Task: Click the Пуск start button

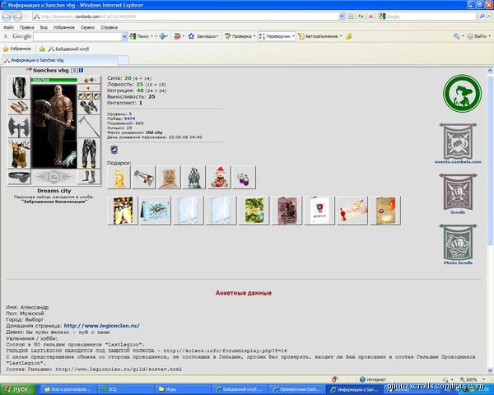Action: point(18,389)
